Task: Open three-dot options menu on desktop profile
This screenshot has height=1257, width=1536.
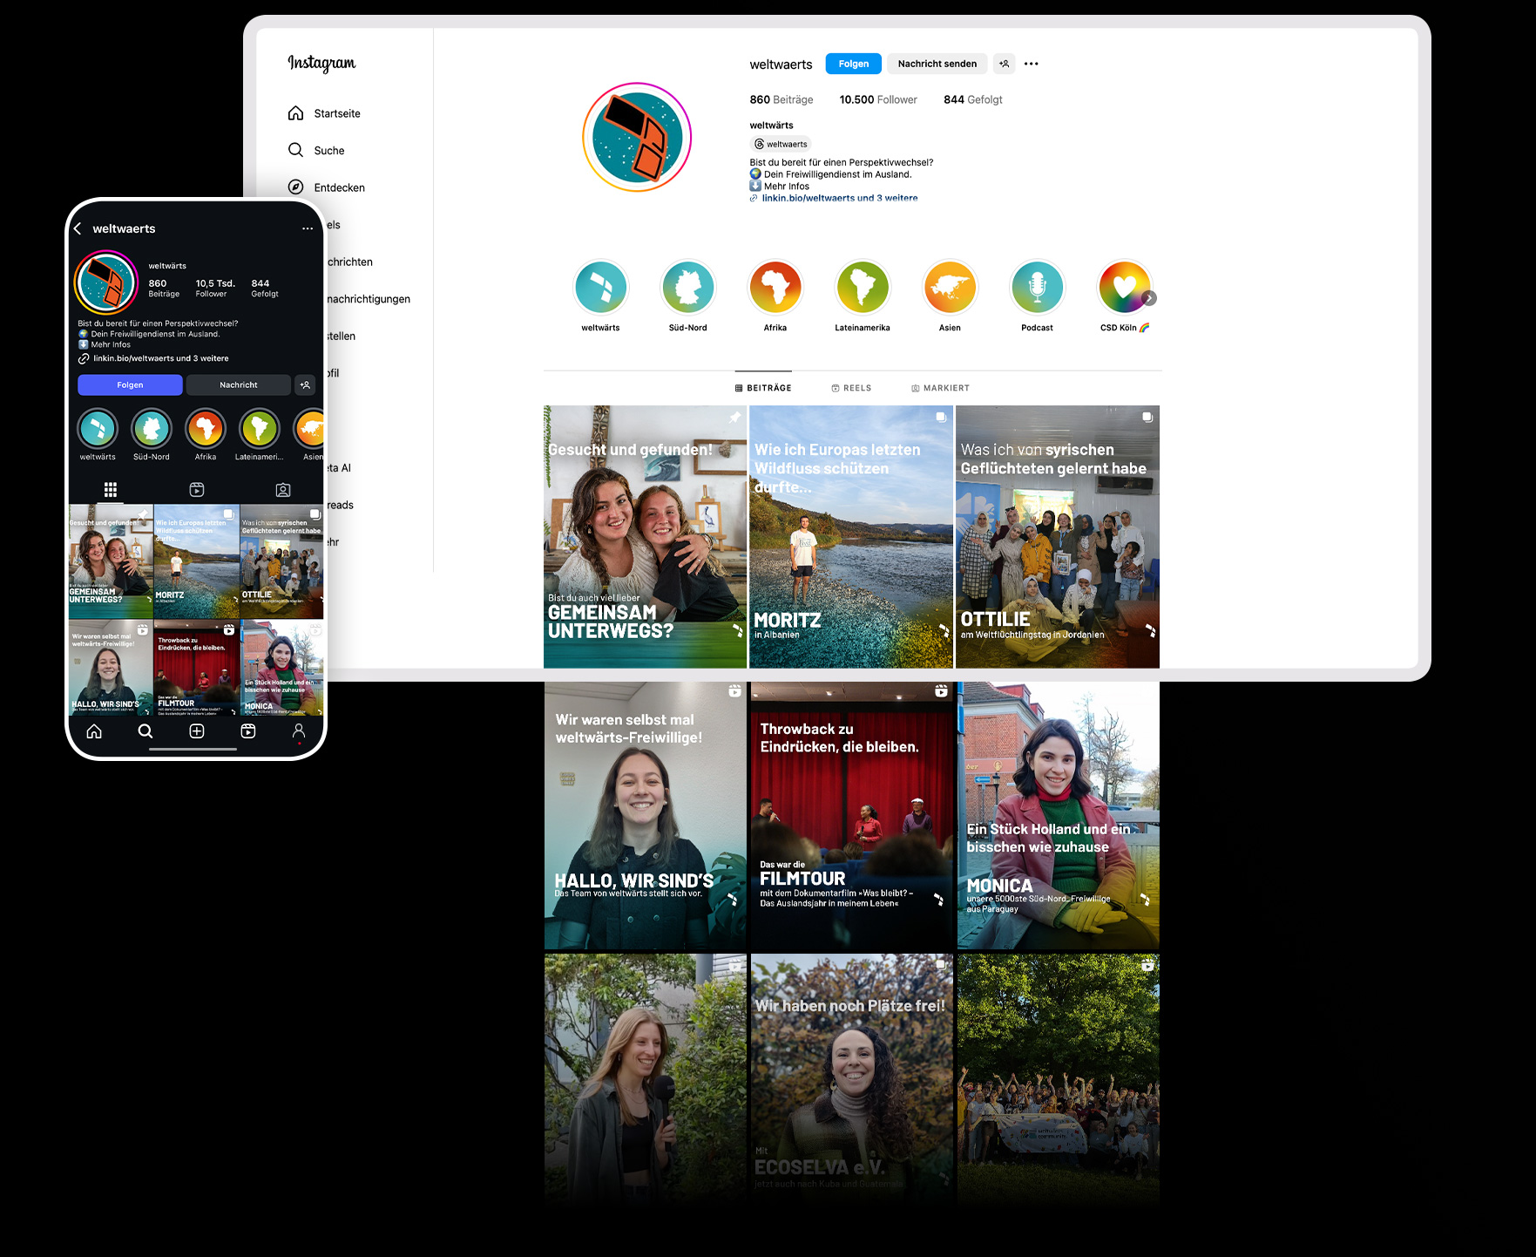Action: point(1032,64)
